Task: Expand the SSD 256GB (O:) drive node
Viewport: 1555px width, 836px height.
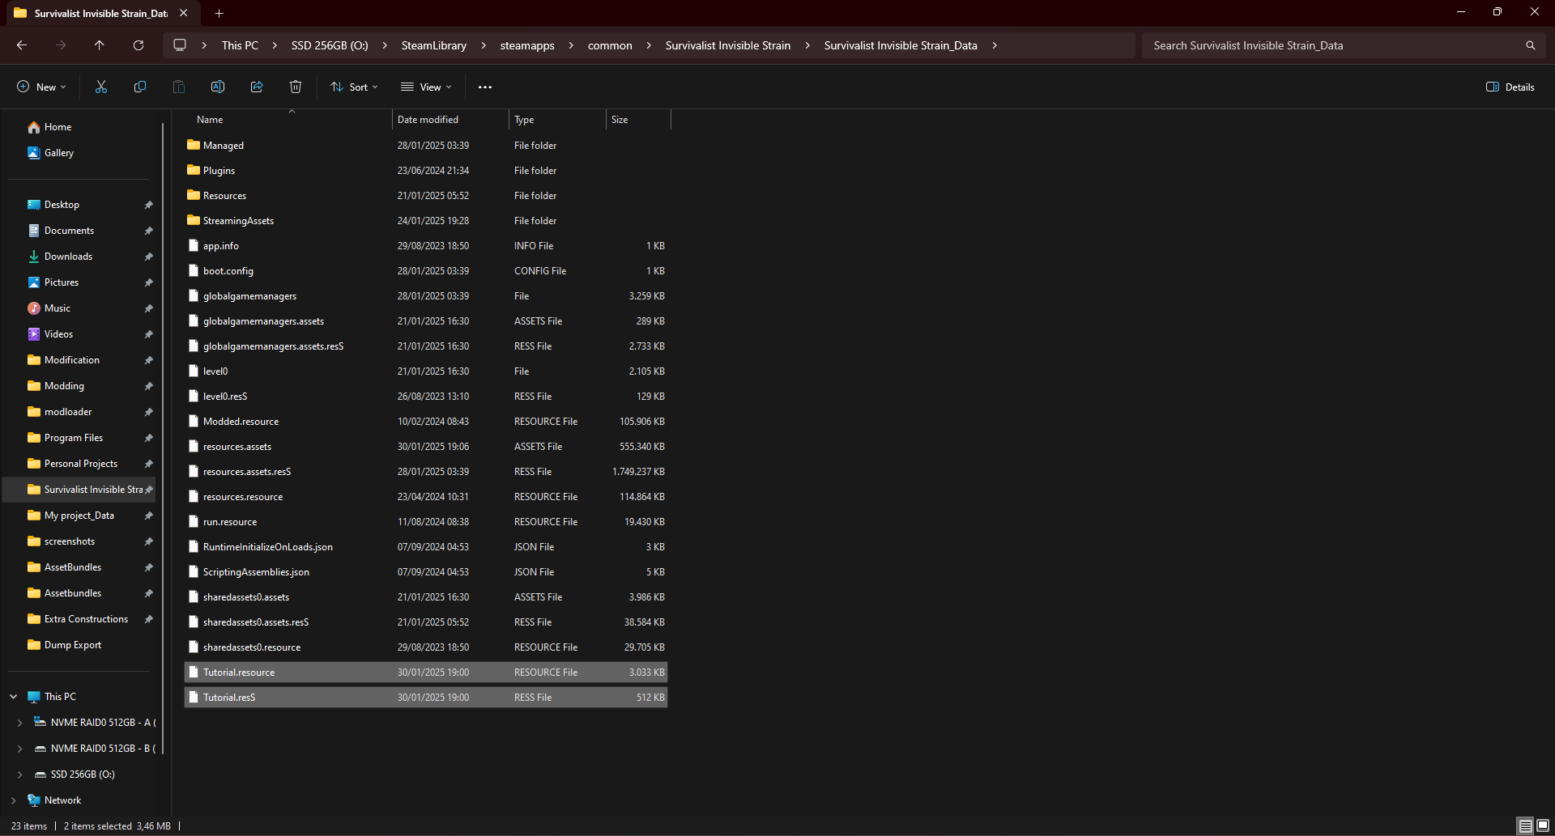Action: 20,774
